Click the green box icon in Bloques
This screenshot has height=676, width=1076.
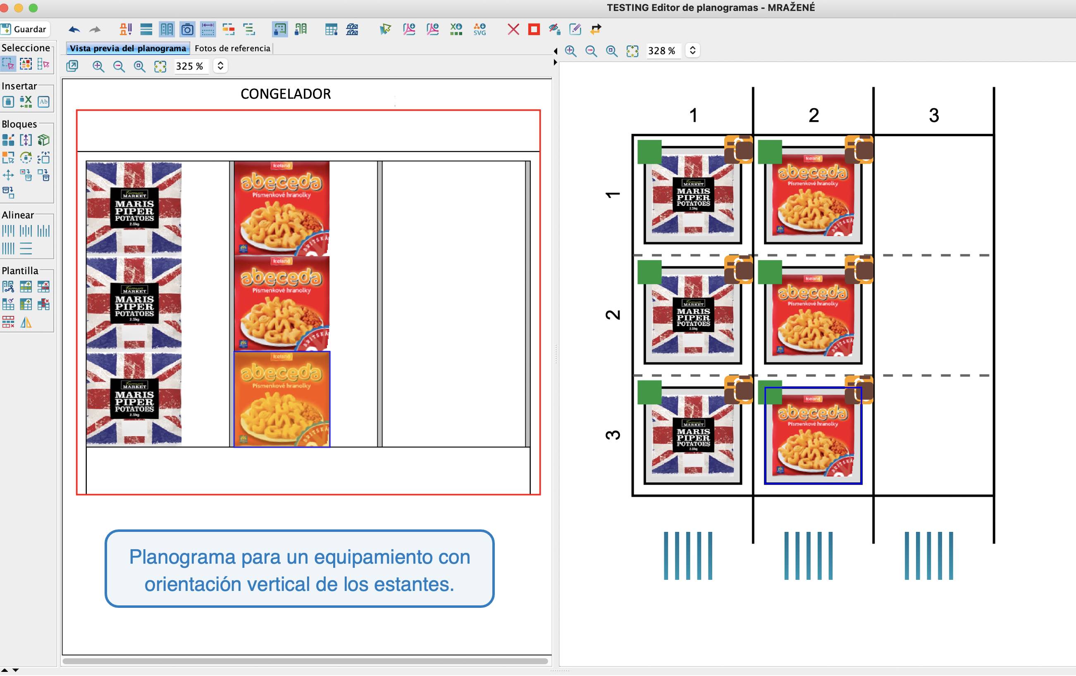[43, 140]
